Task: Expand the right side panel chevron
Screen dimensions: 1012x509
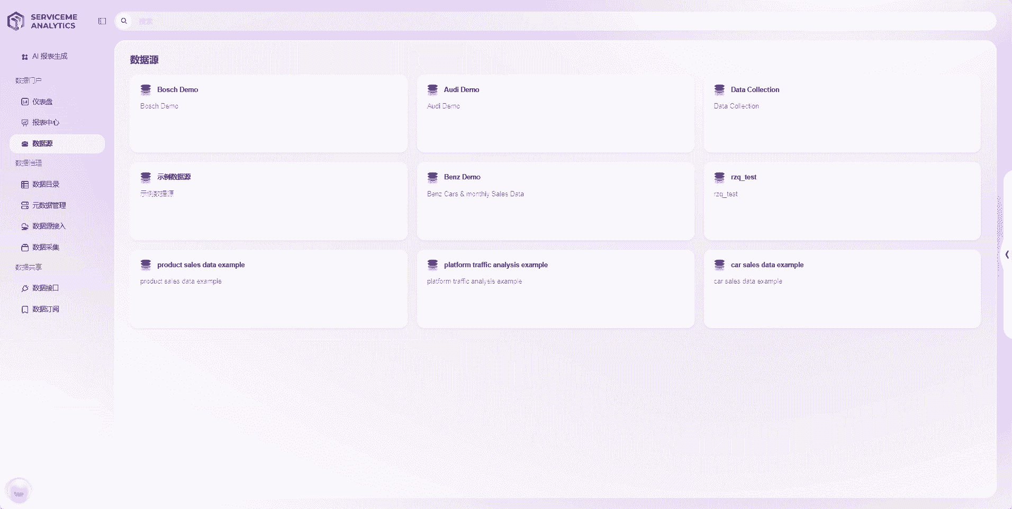Action: pos(1007,254)
